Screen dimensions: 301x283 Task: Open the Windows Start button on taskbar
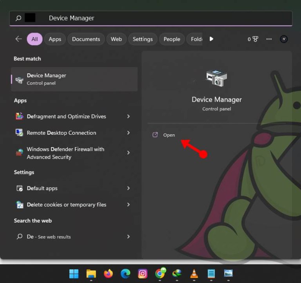point(74,274)
